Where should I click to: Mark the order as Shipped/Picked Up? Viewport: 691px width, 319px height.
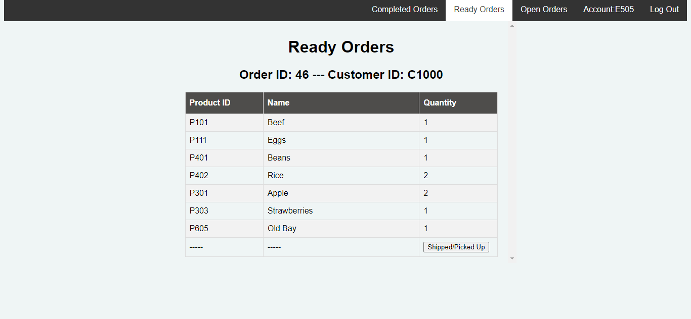[456, 247]
